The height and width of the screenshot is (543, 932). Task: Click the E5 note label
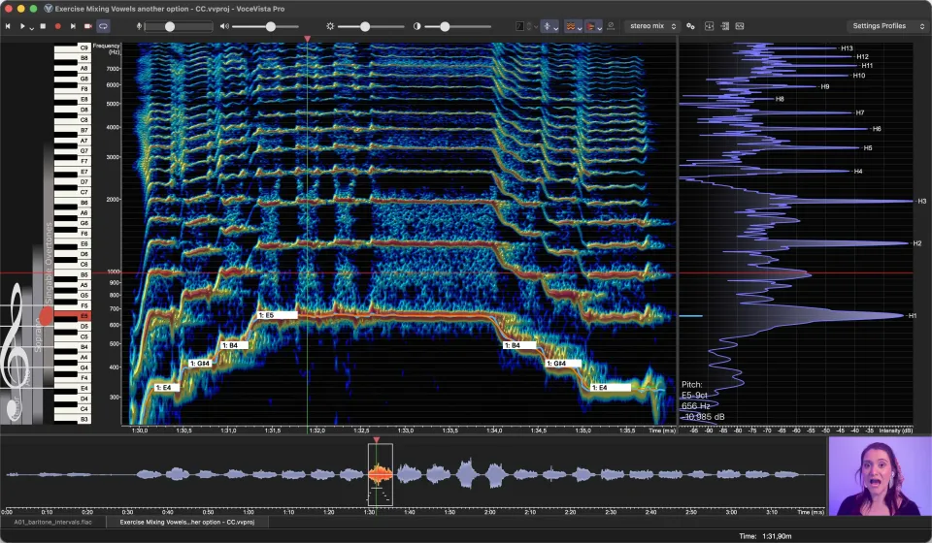(277, 315)
